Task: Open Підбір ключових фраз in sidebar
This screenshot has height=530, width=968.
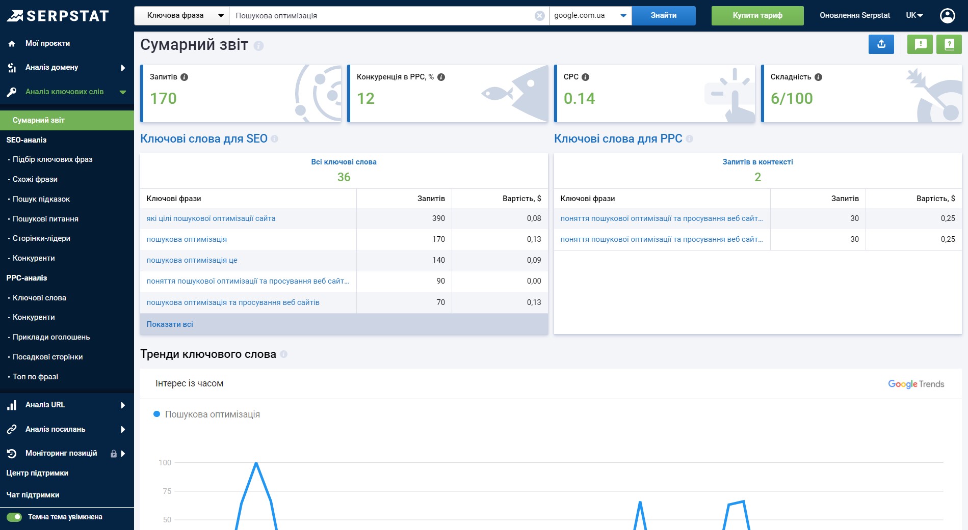Action: click(53, 159)
